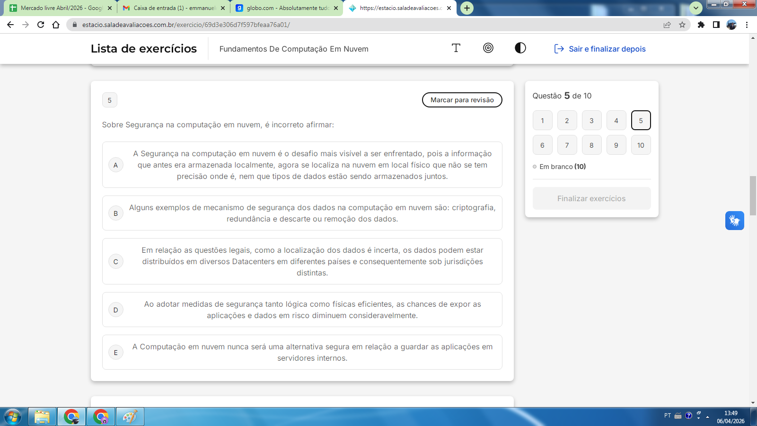Open the Libras hand accessibility widget
The image size is (757, 426).
click(734, 221)
